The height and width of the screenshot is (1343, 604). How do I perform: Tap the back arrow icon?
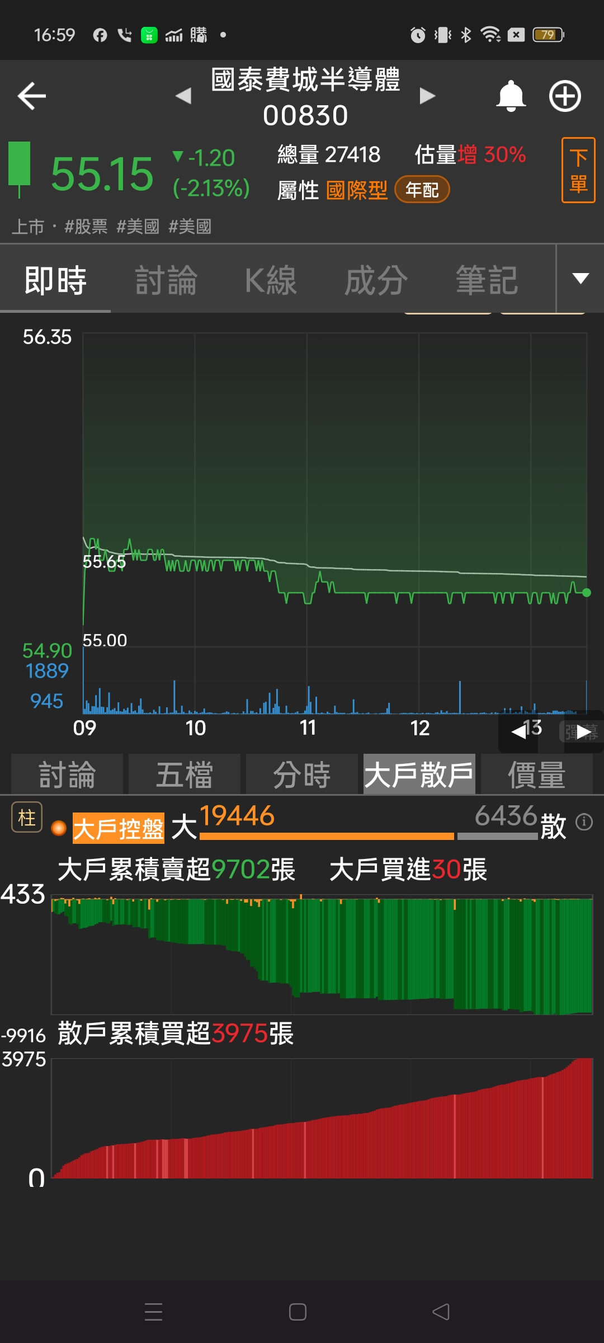(x=32, y=96)
